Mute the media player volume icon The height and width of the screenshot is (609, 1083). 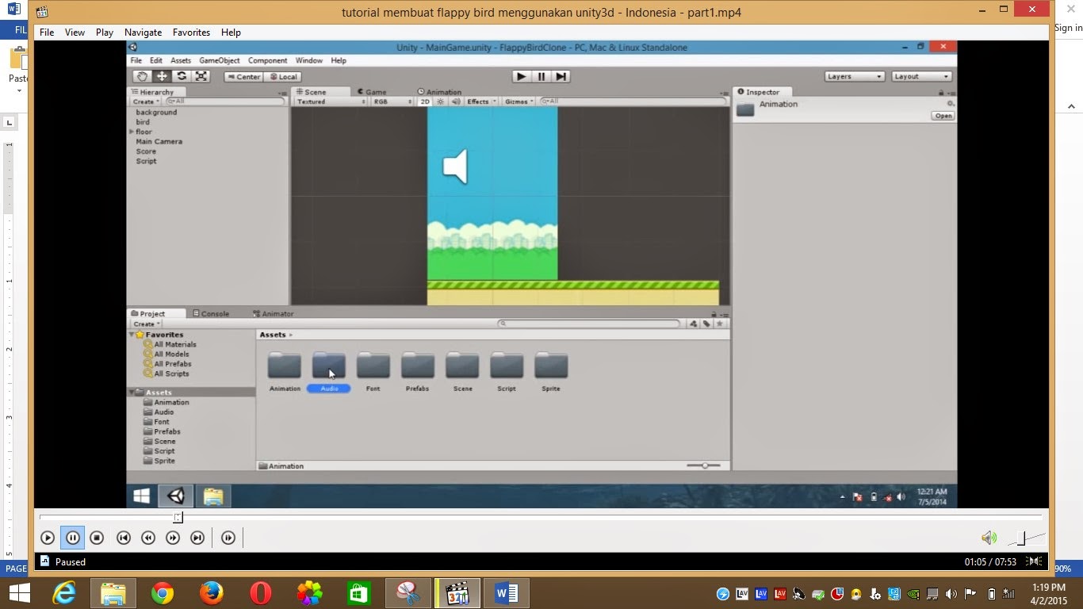click(989, 538)
